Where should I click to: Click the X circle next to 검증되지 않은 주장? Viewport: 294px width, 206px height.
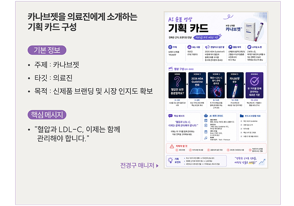point(208,150)
